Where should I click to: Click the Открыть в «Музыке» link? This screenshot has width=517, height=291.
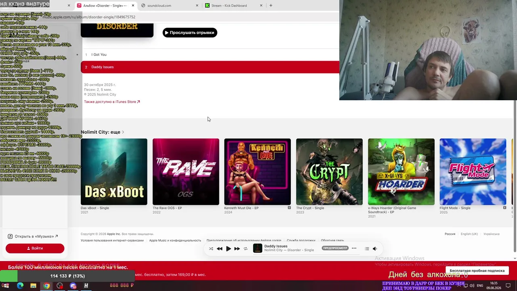pos(36,236)
